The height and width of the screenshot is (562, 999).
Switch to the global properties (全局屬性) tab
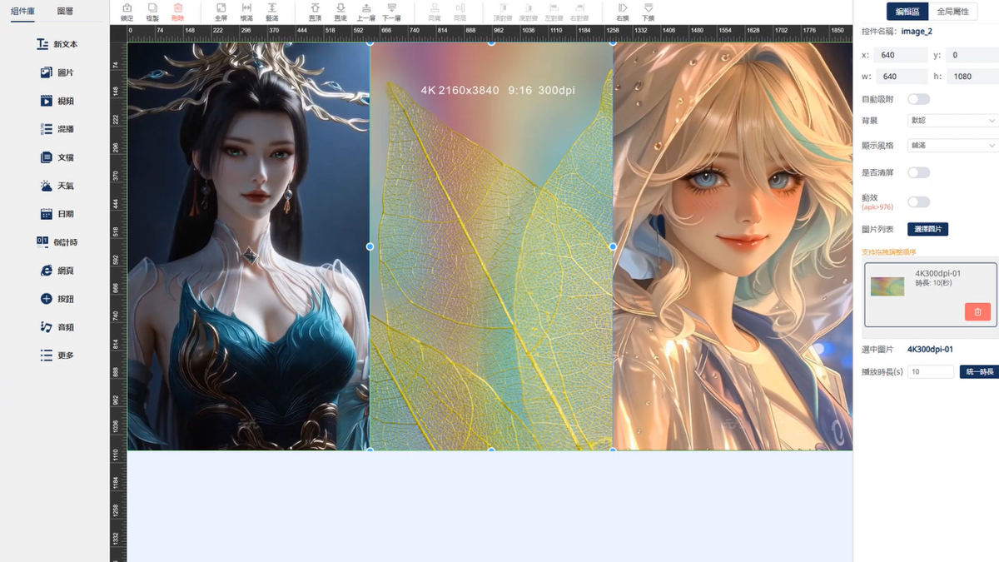[956, 12]
